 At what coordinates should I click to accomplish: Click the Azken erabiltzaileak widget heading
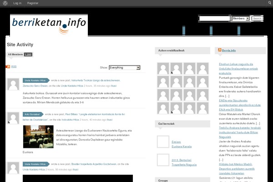(x=172, y=51)
